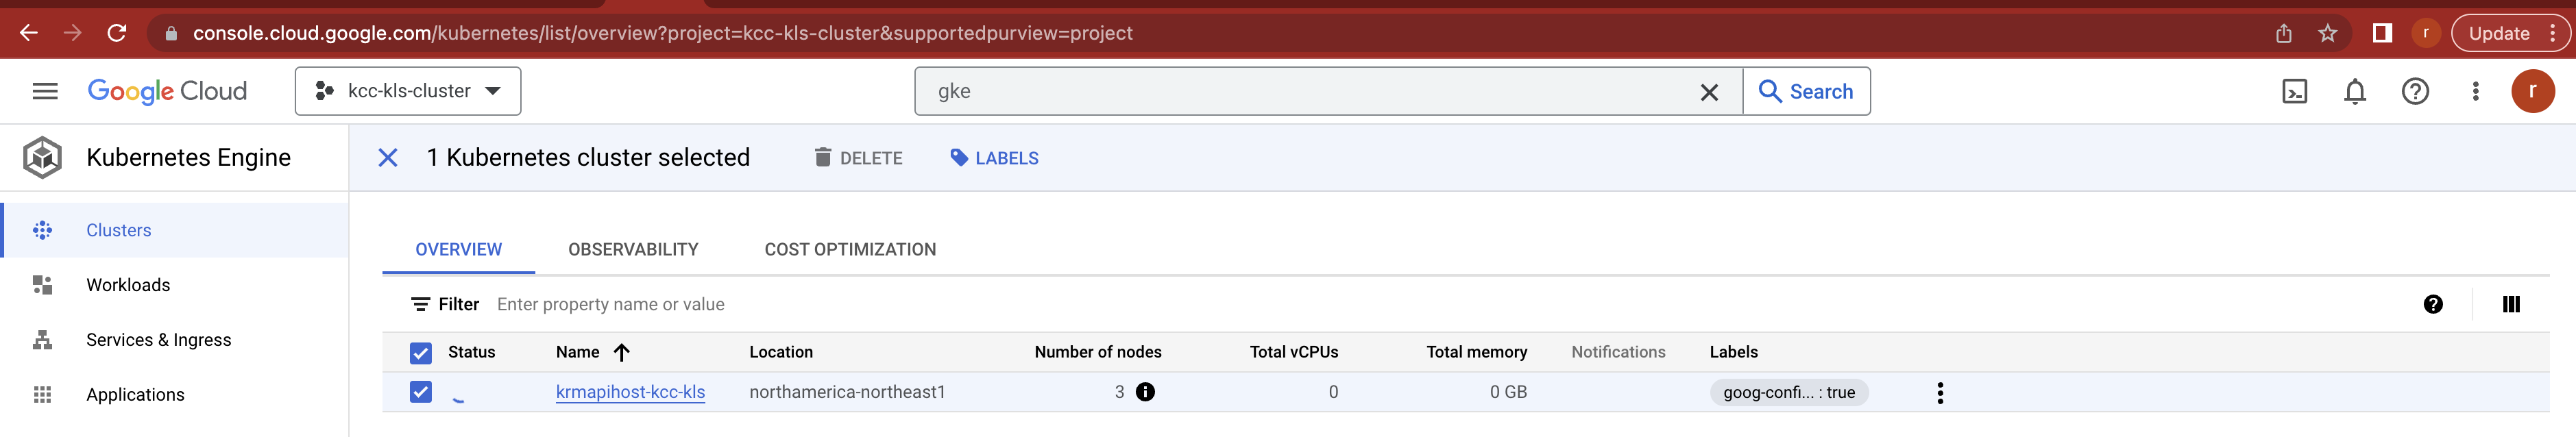The height and width of the screenshot is (437, 2576).
Task: Open column display options for the cluster table
Action: pos(2511,304)
